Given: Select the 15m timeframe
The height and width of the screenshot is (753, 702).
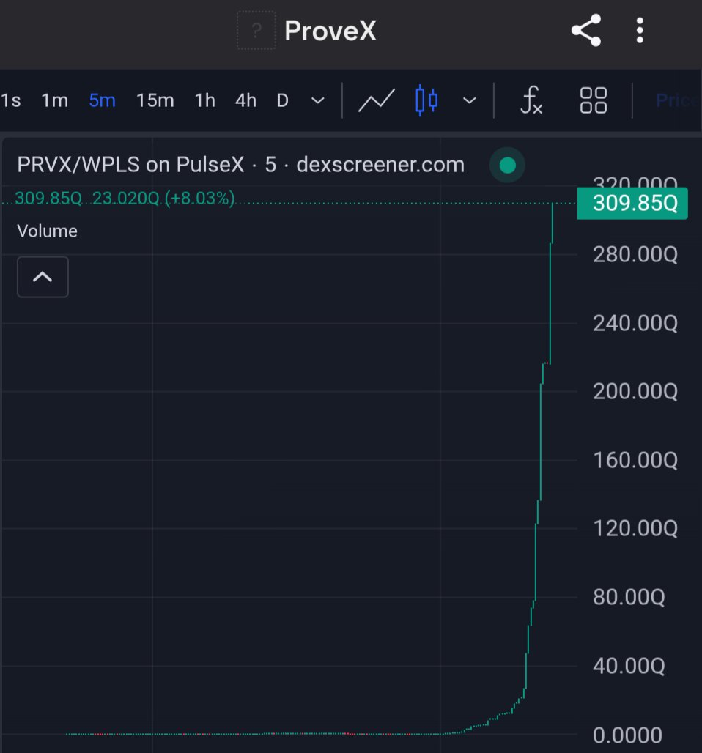Looking at the screenshot, I should (x=155, y=101).
